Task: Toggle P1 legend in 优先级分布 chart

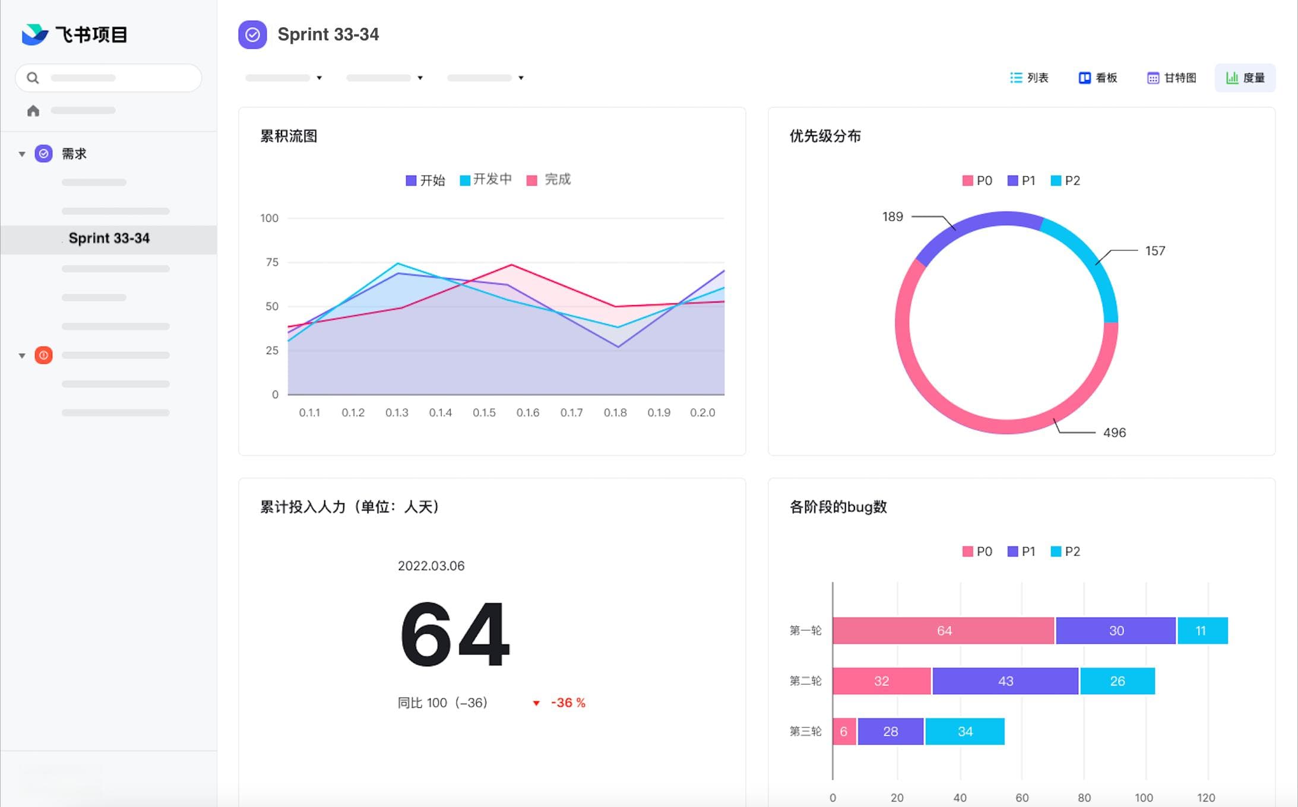Action: tap(1021, 180)
